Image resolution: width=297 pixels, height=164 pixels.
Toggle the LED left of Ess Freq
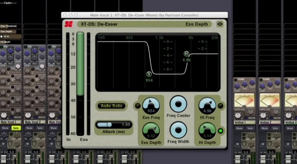[x=137, y=105]
